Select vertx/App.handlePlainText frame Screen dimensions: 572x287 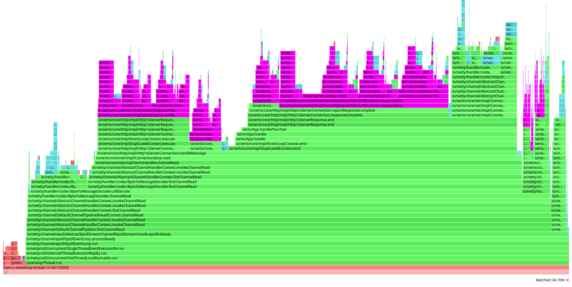(x=379, y=130)
